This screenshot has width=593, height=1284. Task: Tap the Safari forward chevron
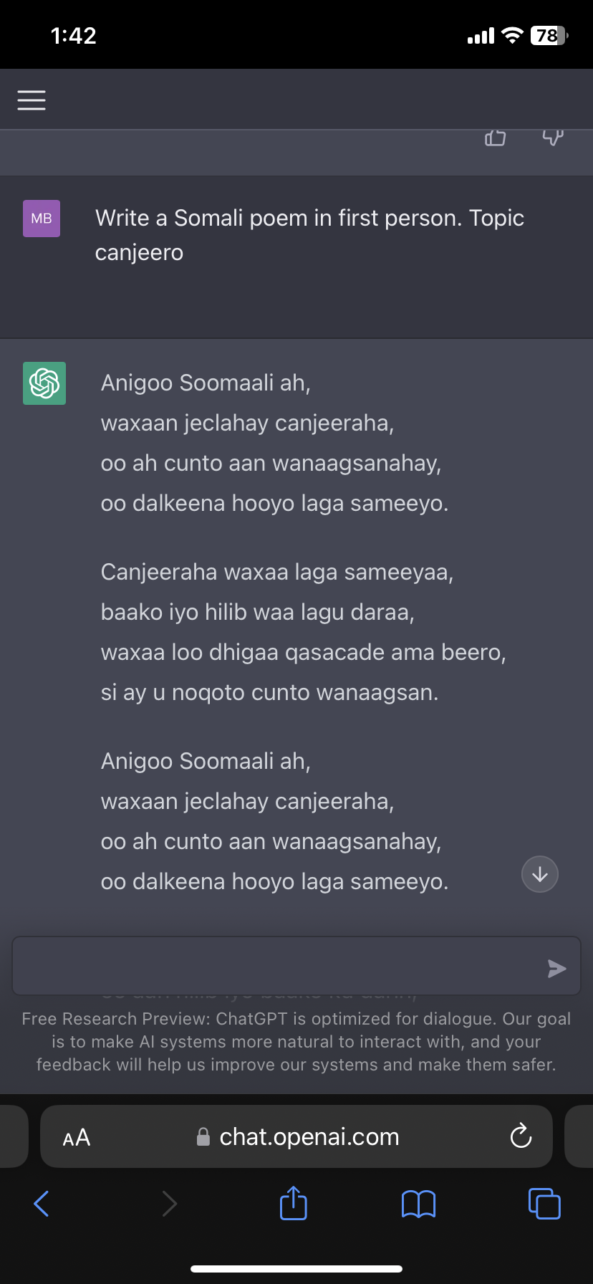tap(169, 1203)
